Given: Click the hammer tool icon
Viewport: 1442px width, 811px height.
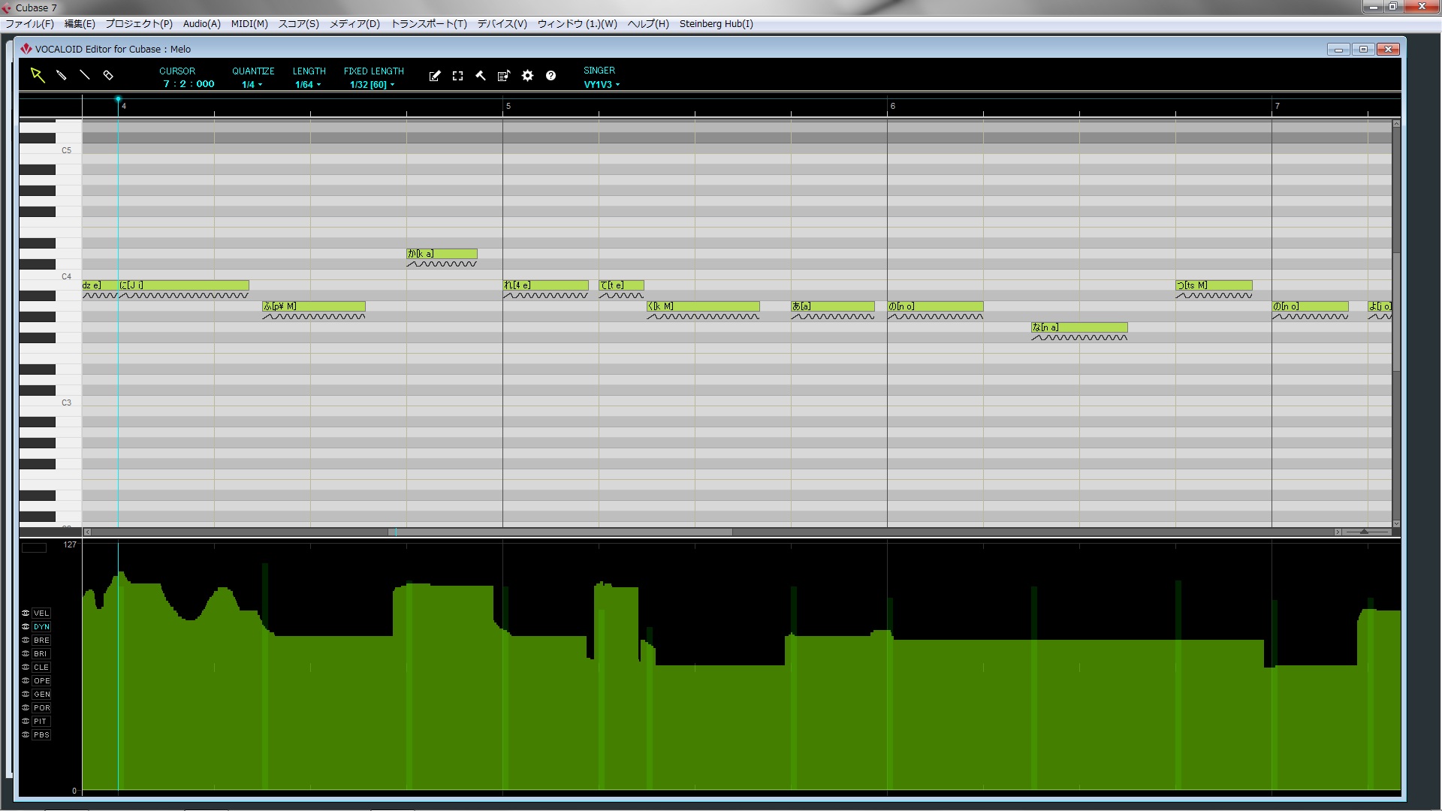Looking at the screenshot, I should pyautogui.click(x=481, y=76).
